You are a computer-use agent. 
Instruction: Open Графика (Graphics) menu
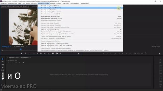[56, 4]
